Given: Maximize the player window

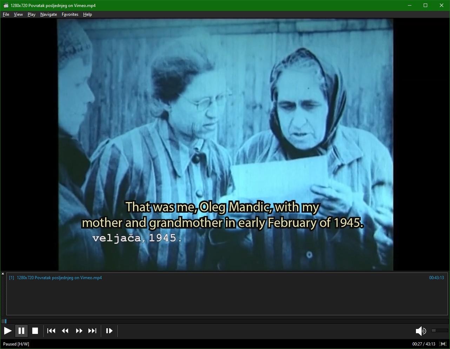Looking at the screenshot, I should point(425,5).
